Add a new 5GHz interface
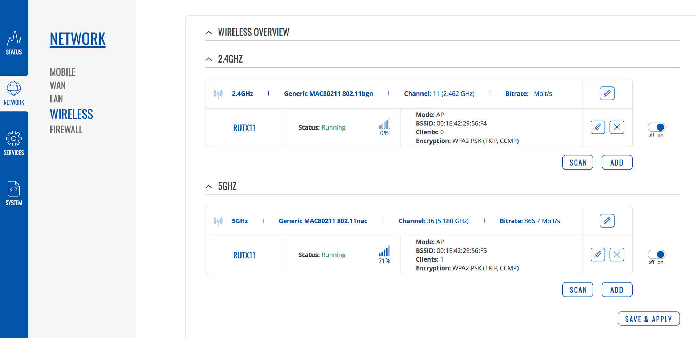Image resolution: width=696 pixels, height=338 pixels. (617, 289)
